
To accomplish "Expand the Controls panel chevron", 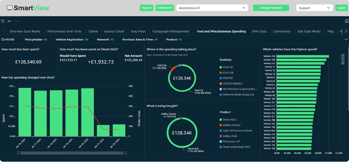I will point(346,39).
